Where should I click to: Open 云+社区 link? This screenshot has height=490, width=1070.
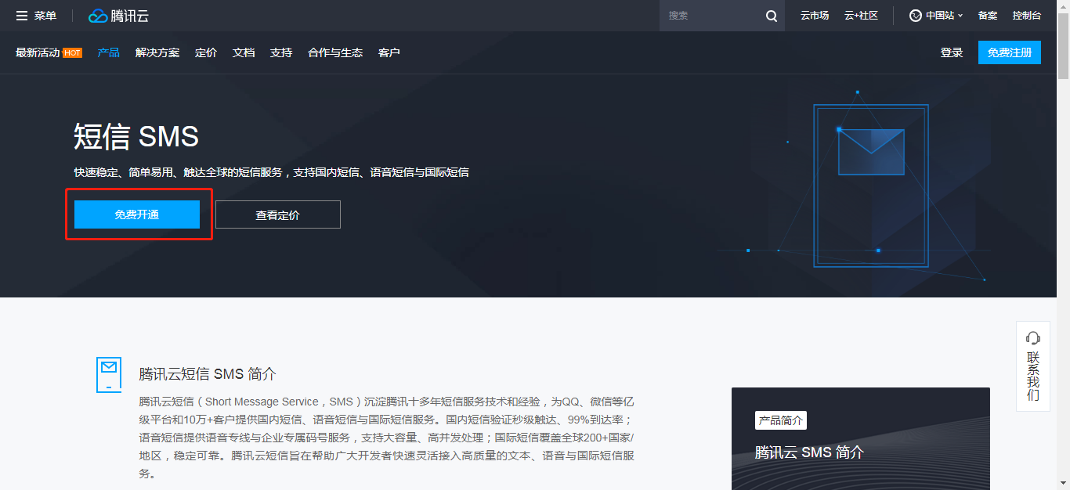pos(861,16)
